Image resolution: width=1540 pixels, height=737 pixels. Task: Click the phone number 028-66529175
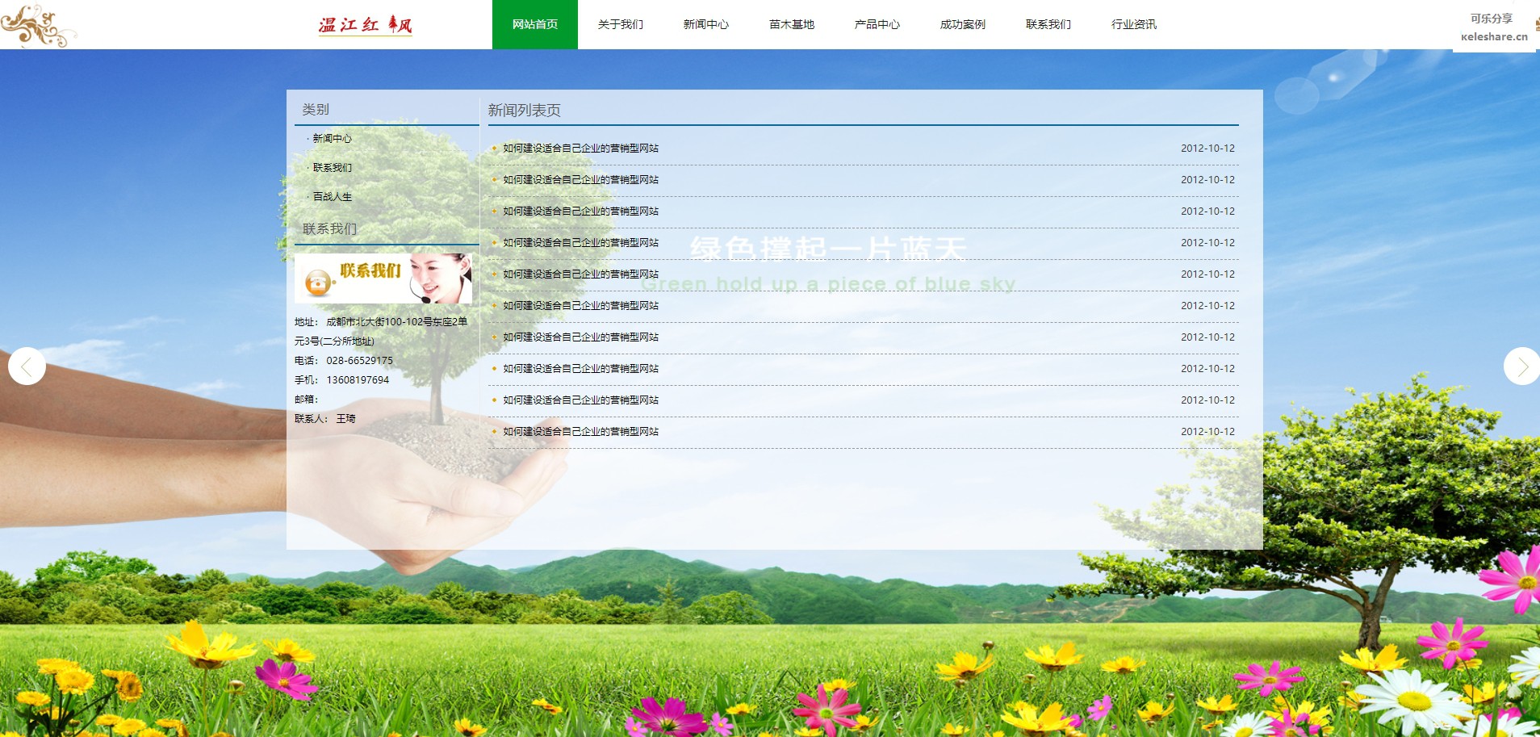pyautogui.click(x=359, y=361)
